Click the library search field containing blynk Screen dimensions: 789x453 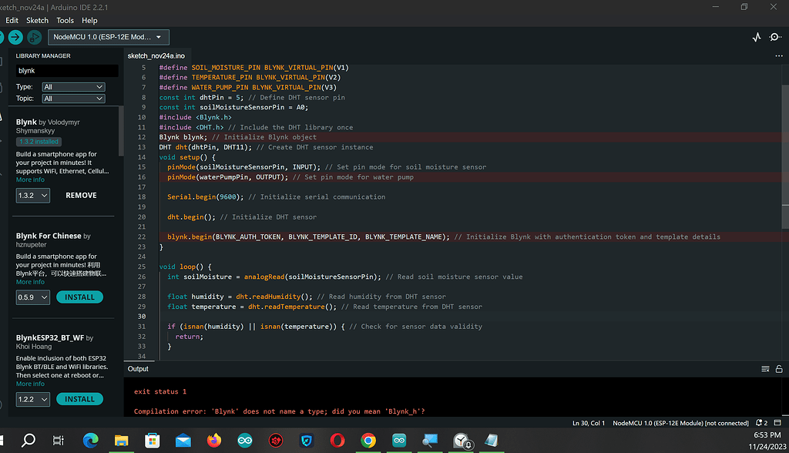coord(66,70)
